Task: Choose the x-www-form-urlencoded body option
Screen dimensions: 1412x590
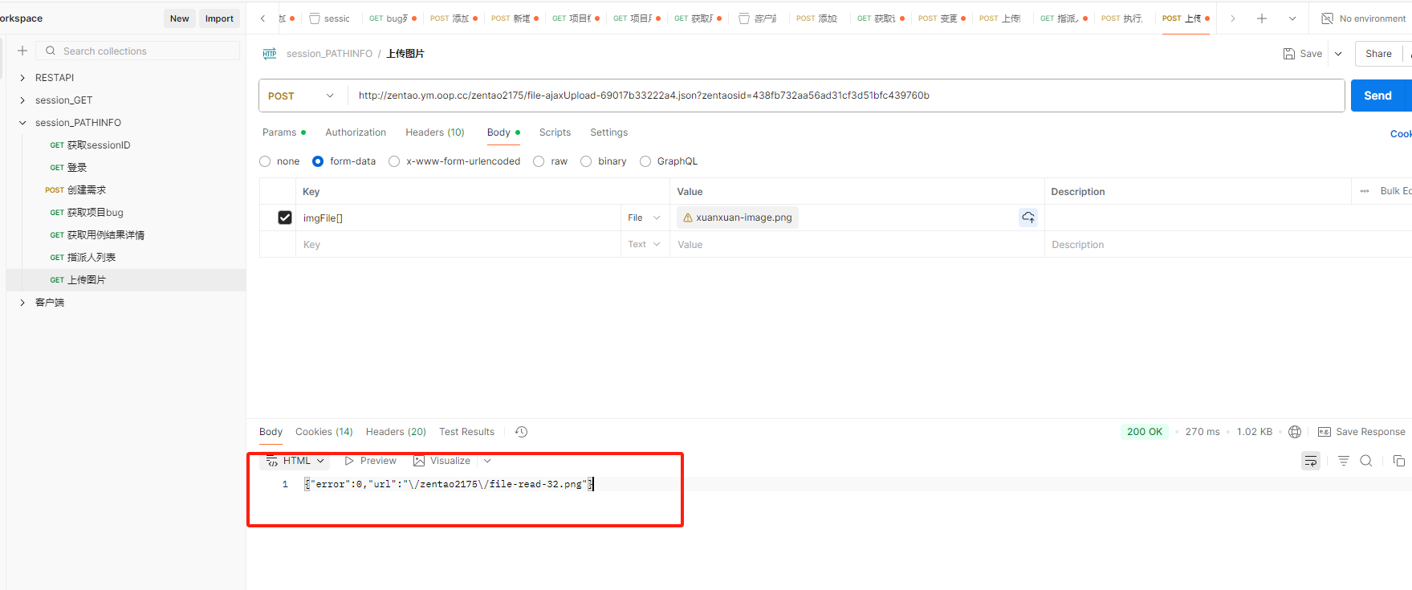Action: (x=394, y=161)
